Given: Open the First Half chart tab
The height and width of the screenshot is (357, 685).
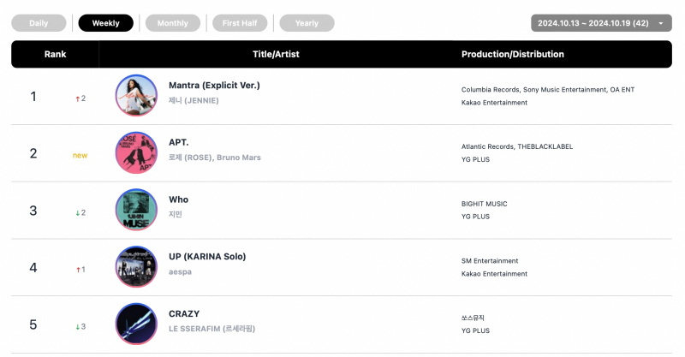Looking at the screenshot, I should (x=240, y=23).
